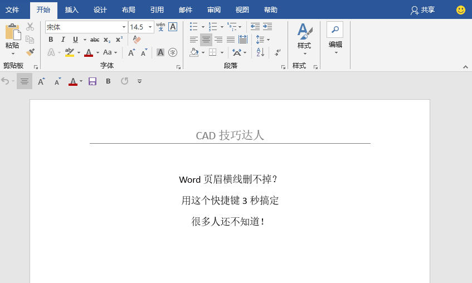
Task: Click the Asian layout text-width icon
Action: pos(237,52)
